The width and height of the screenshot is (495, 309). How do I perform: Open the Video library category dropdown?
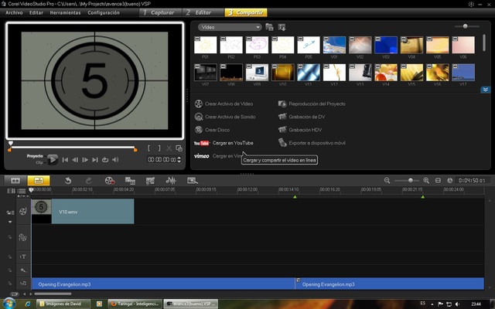click(230, 27)
